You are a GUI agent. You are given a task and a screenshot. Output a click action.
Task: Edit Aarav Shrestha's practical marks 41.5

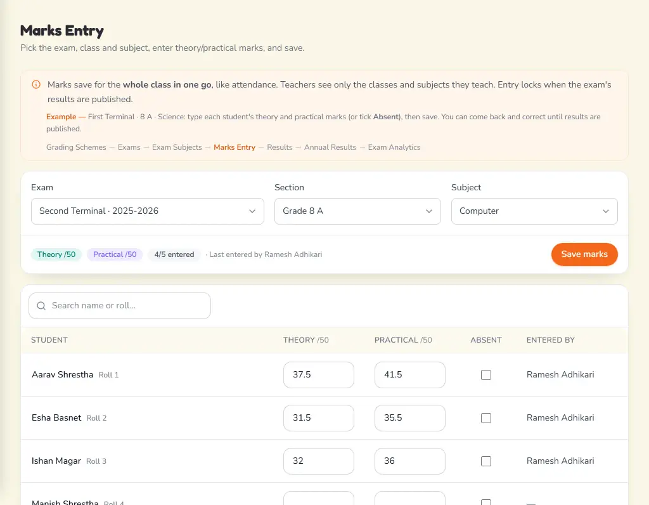[x=410, y=375]
